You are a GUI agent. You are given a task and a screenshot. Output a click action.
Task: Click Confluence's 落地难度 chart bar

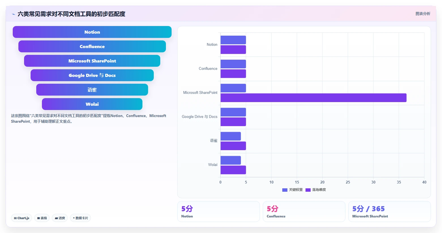coord(233,74)
